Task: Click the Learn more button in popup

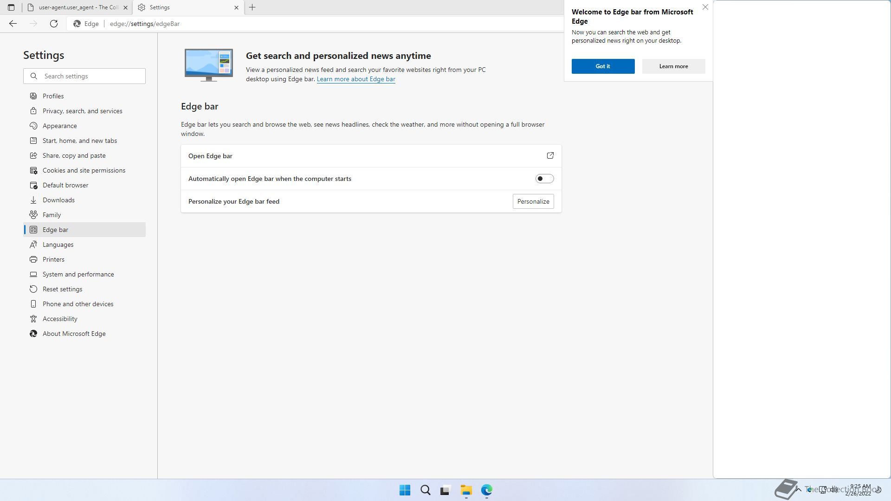Action: point(673,66)
